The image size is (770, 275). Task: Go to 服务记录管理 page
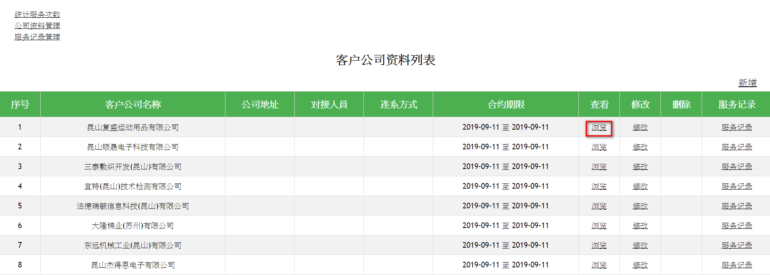click(x=37, y=37)
